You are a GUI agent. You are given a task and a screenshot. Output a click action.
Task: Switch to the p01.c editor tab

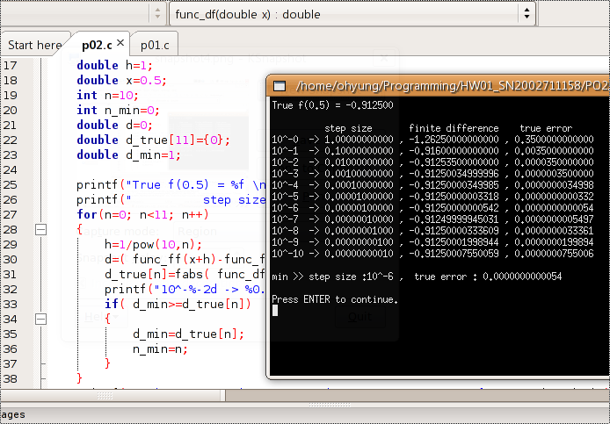(155, 45)
